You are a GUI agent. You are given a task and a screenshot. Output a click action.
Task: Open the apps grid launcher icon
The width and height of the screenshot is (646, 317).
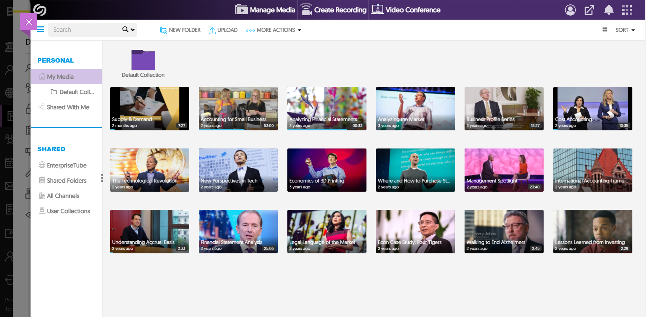click(x=627, y=10)
